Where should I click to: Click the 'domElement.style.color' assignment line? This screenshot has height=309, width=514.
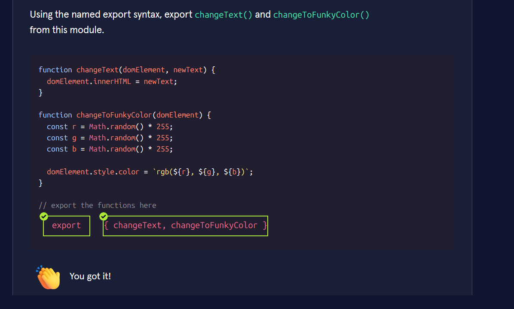coord(93,172)
